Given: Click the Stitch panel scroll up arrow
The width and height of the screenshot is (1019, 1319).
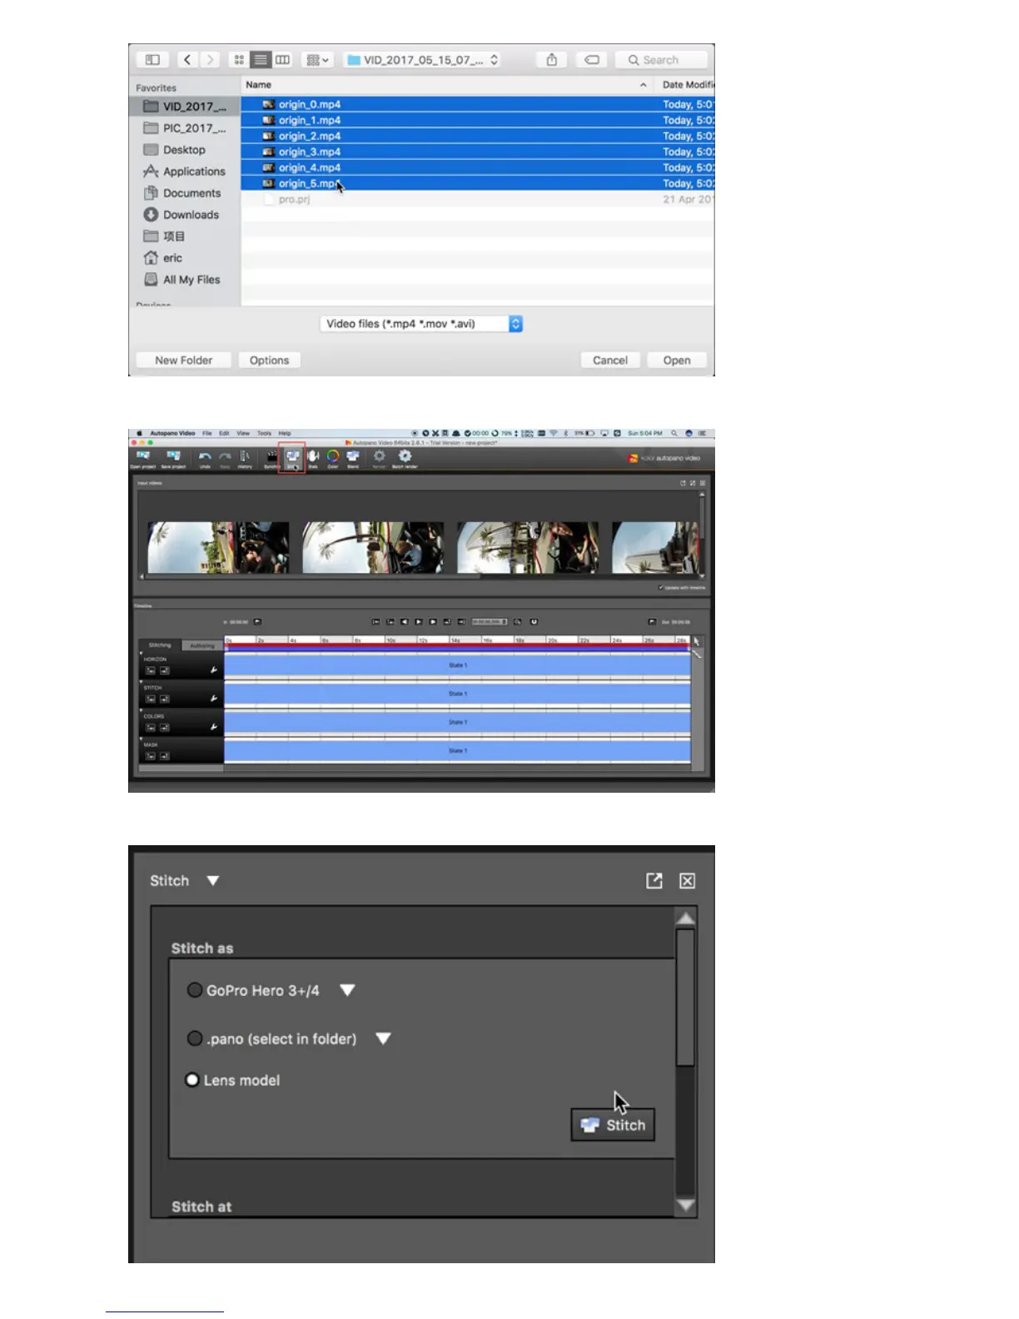Looking at the screenshot, I should coord(685,918).
